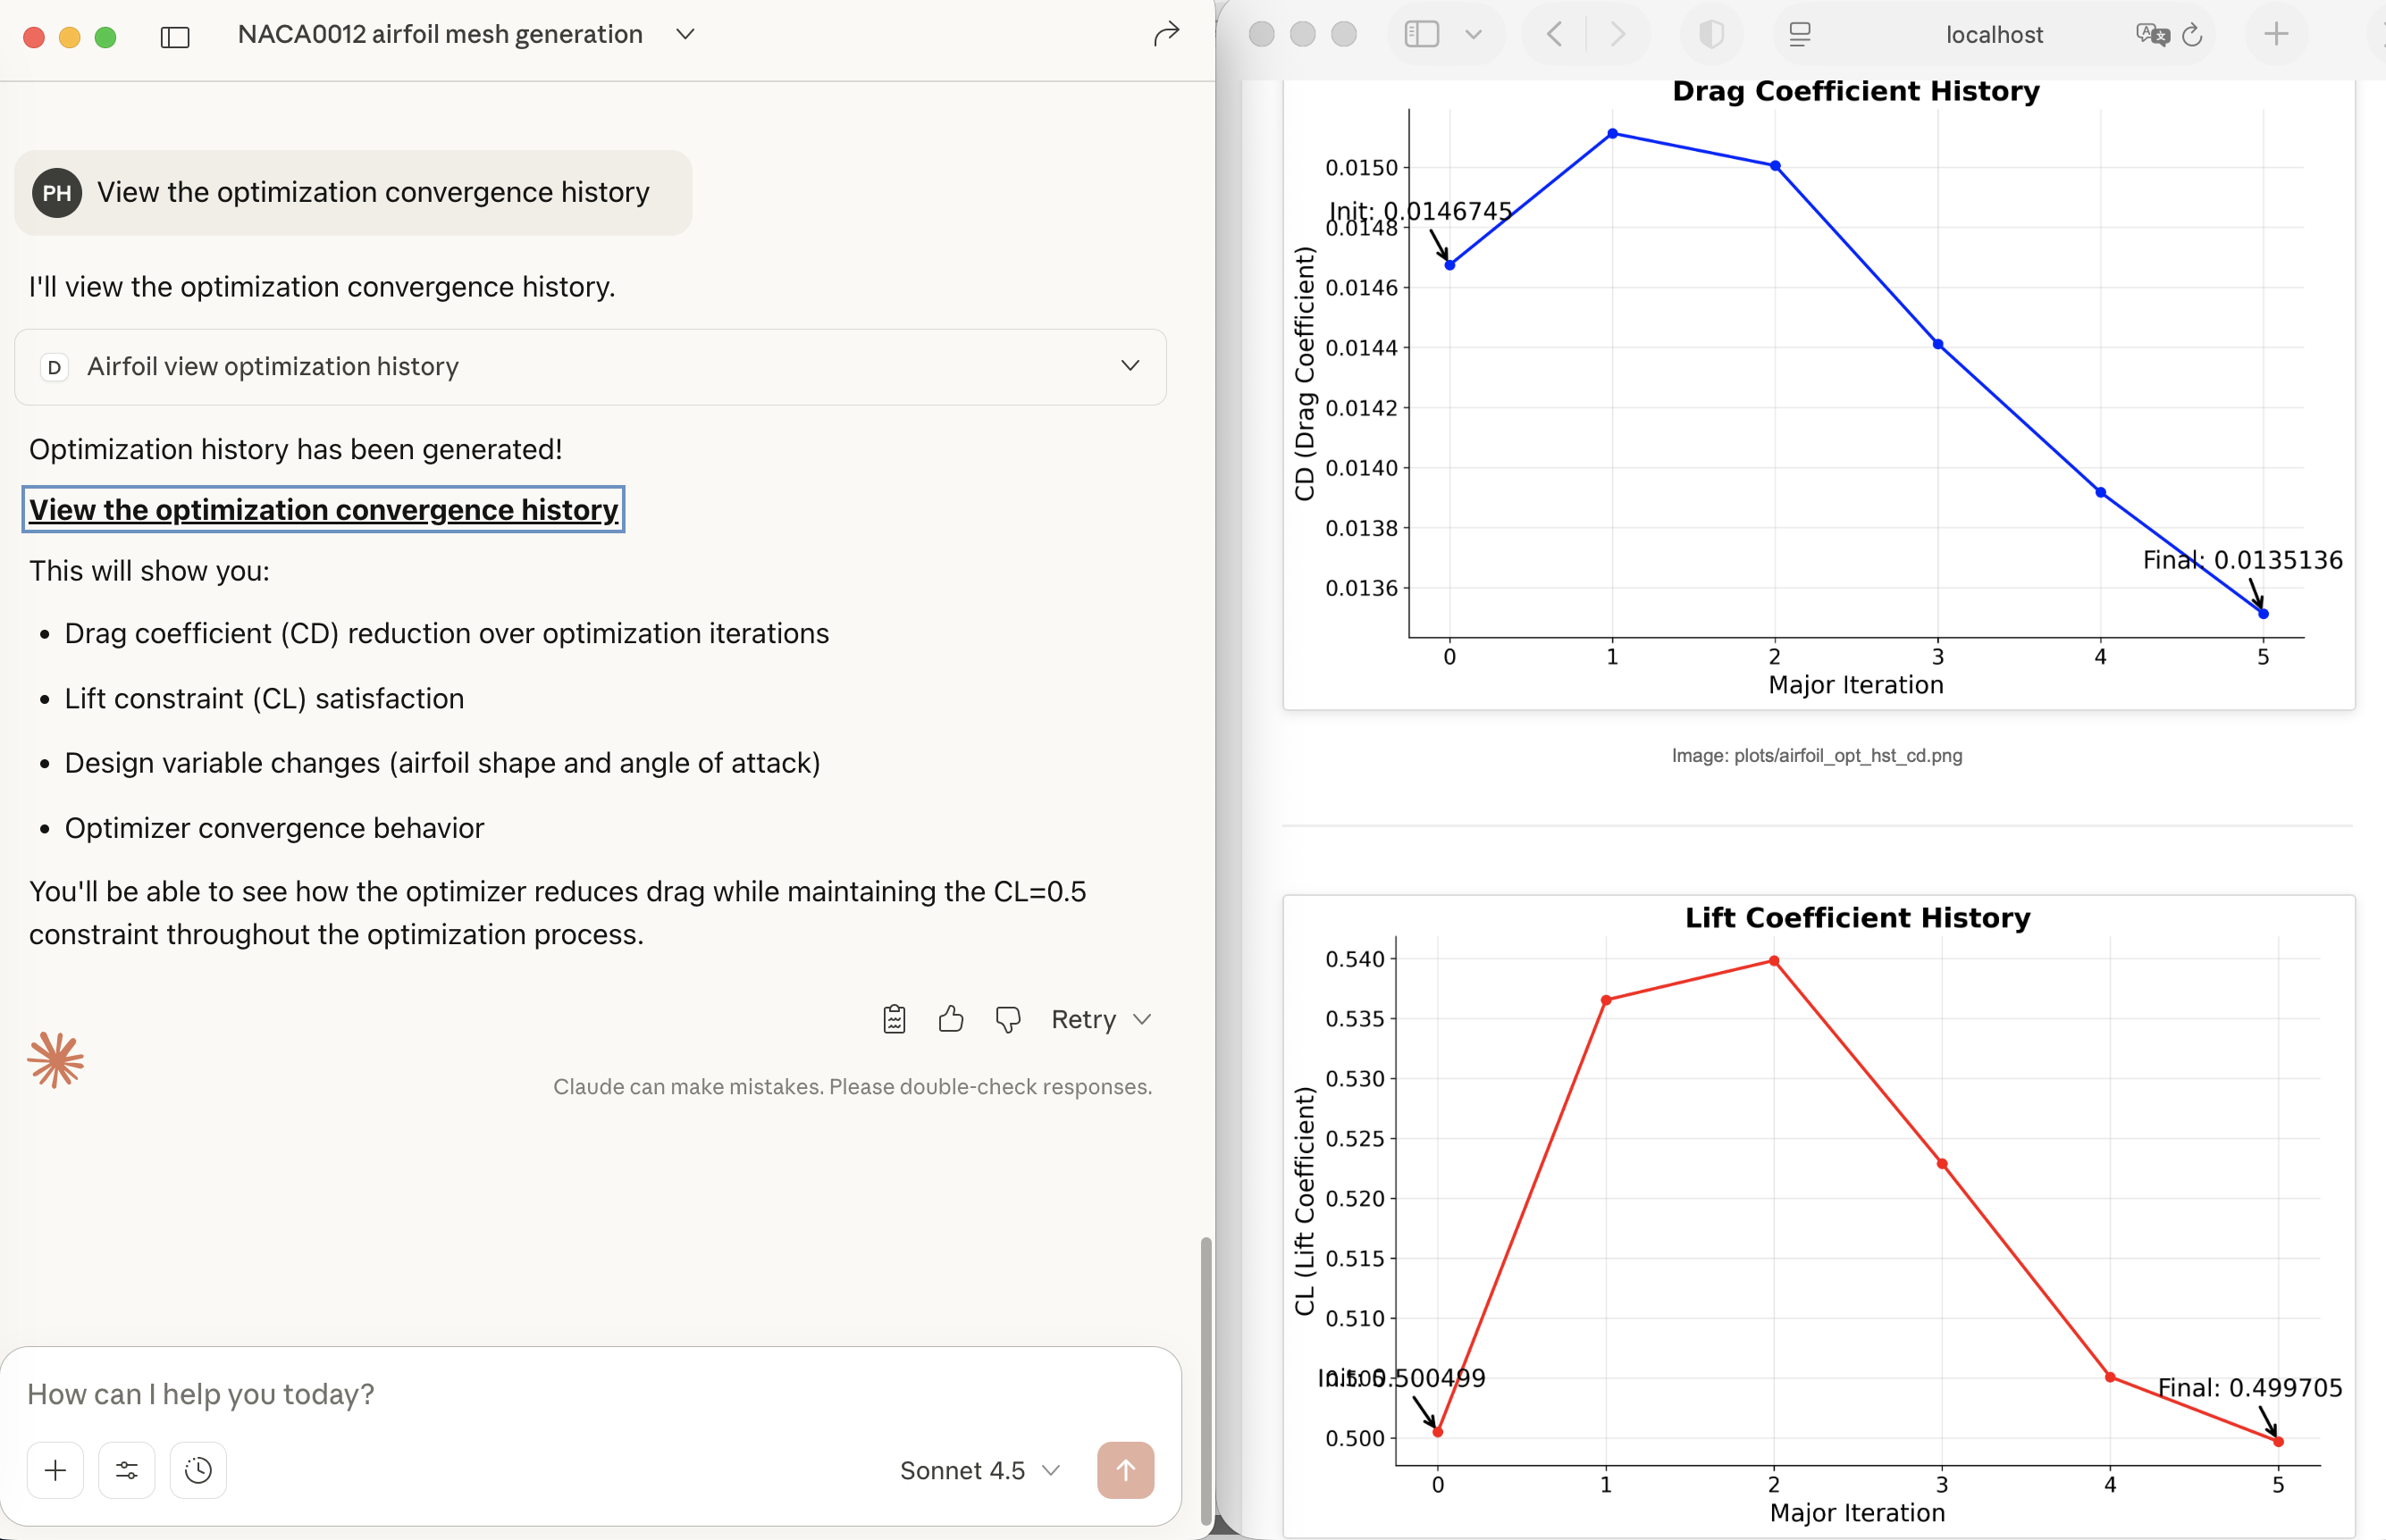Give thumbs down feedback
Viewport: 2386px width, 1540px height.
tap(1007, 1019)
